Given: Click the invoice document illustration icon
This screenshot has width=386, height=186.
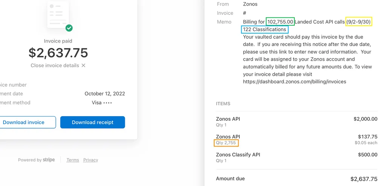Looking at the screenshot, I should (x=57, y=15).
